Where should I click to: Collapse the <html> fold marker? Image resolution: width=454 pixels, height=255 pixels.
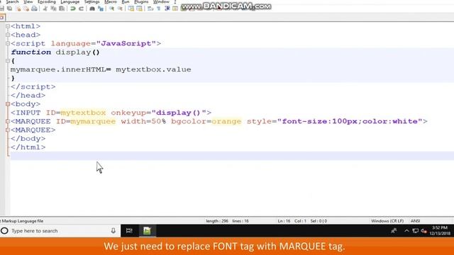8,26
